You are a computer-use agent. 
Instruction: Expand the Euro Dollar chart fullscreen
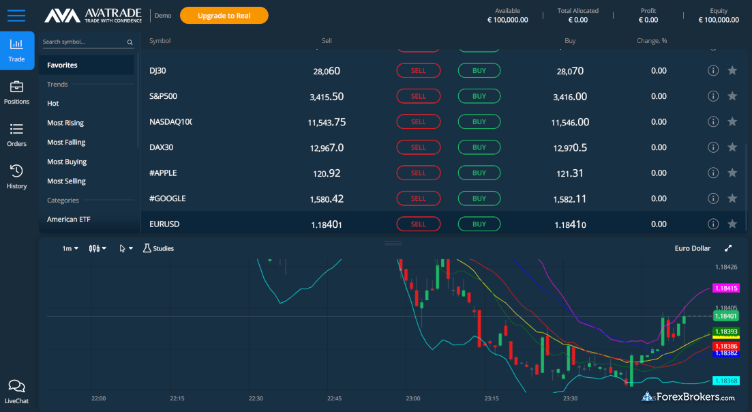point(728,248)
